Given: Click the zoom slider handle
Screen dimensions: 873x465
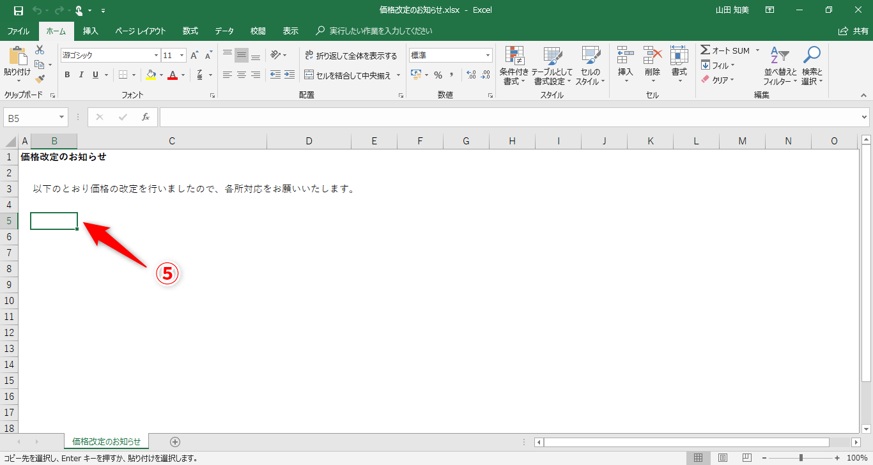Looking at the screenshot, I should point(801,458).
